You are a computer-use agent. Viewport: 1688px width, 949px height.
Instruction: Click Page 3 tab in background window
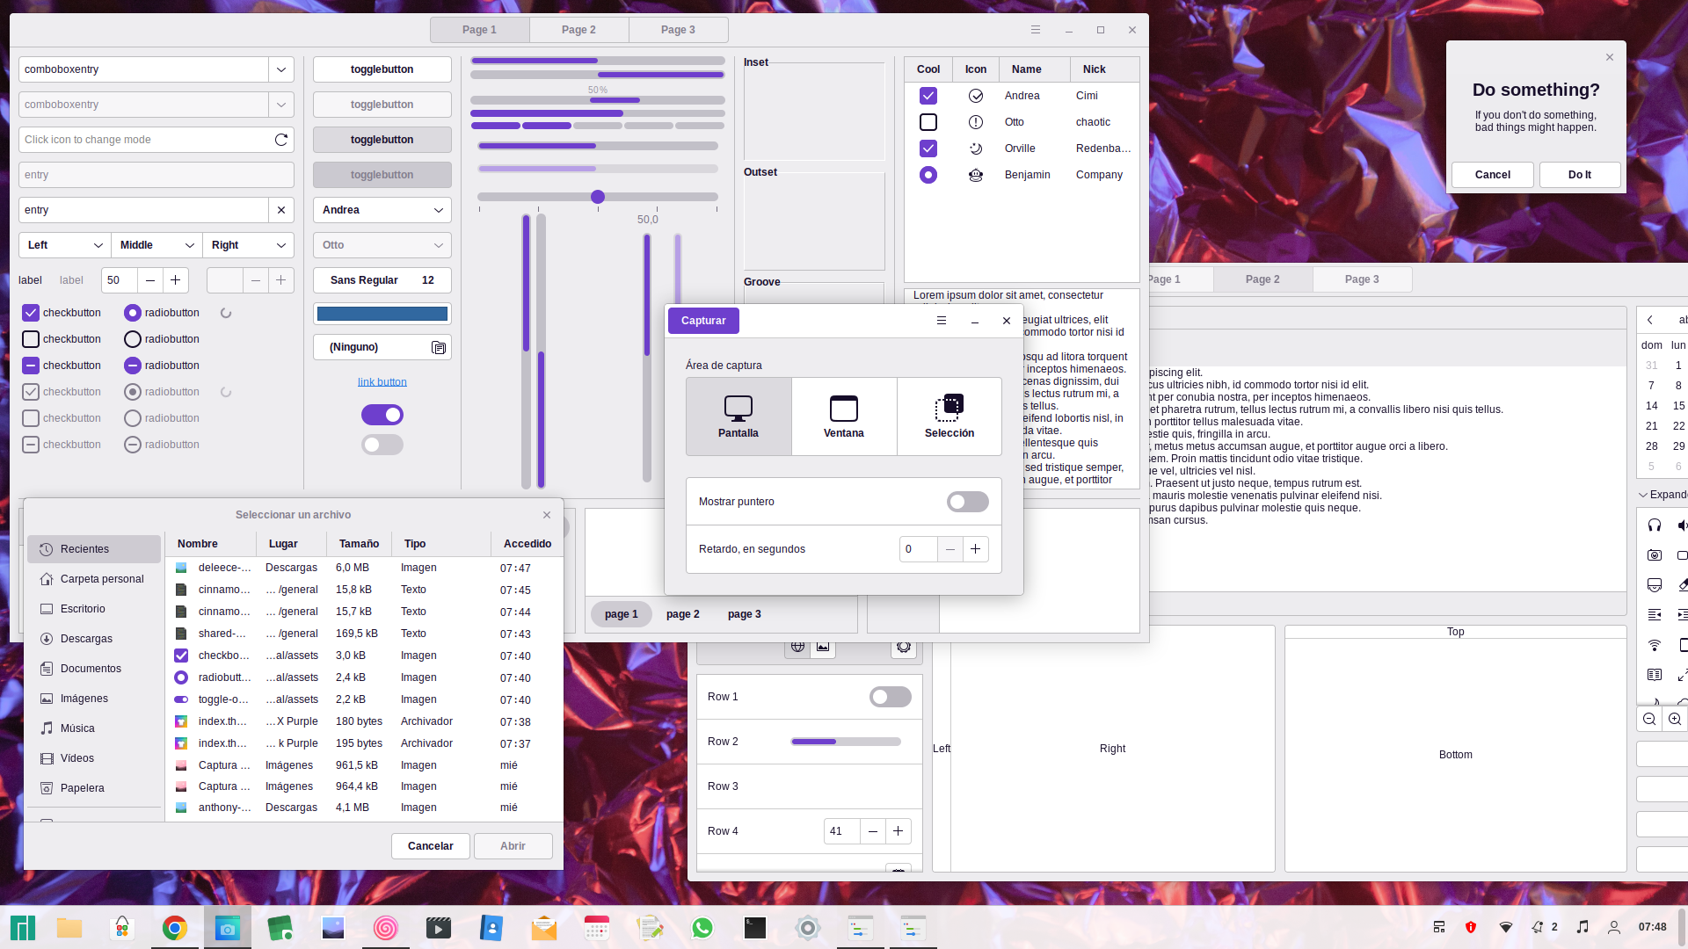coord(1362,279)
